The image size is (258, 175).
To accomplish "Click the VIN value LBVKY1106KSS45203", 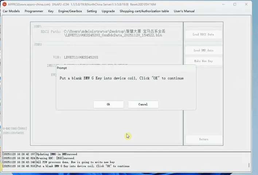I will point(81,57).
